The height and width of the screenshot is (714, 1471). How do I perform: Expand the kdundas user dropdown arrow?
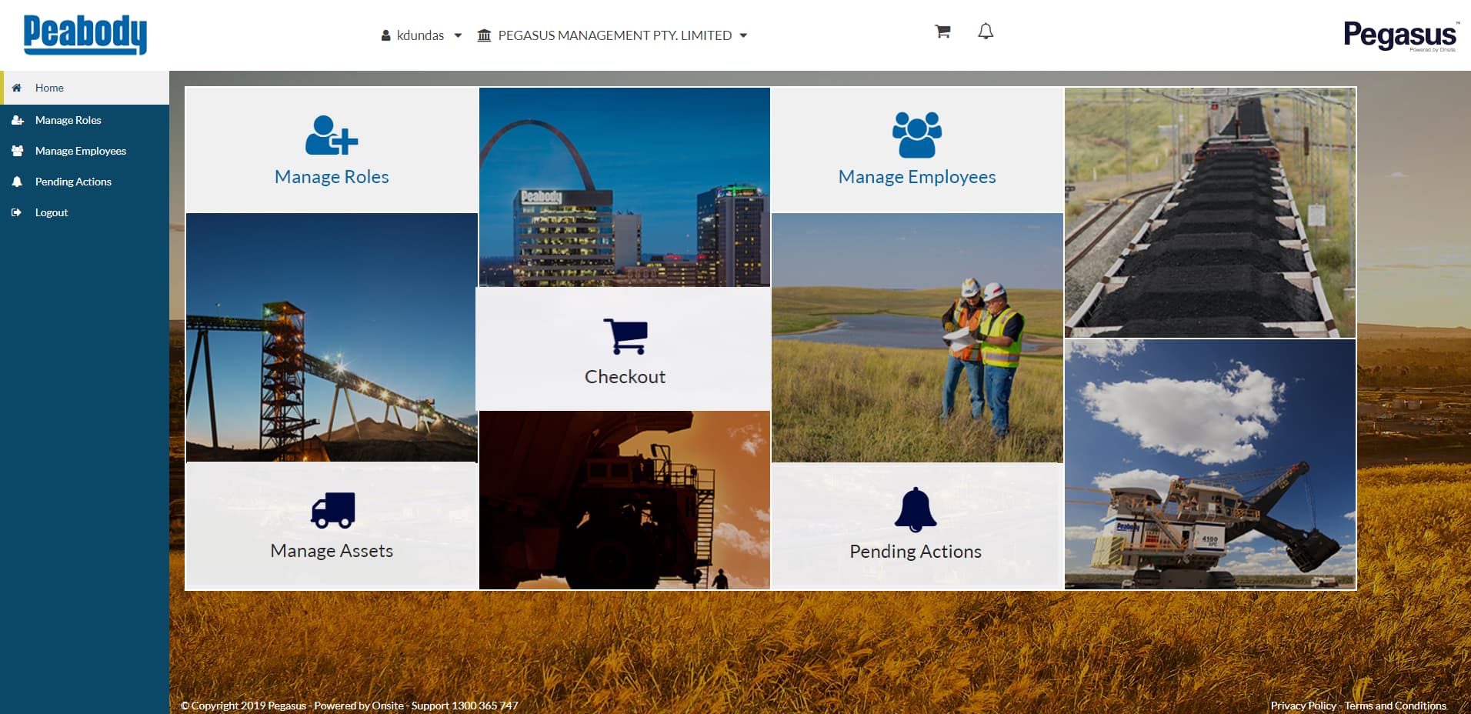[x=458, y=35]
